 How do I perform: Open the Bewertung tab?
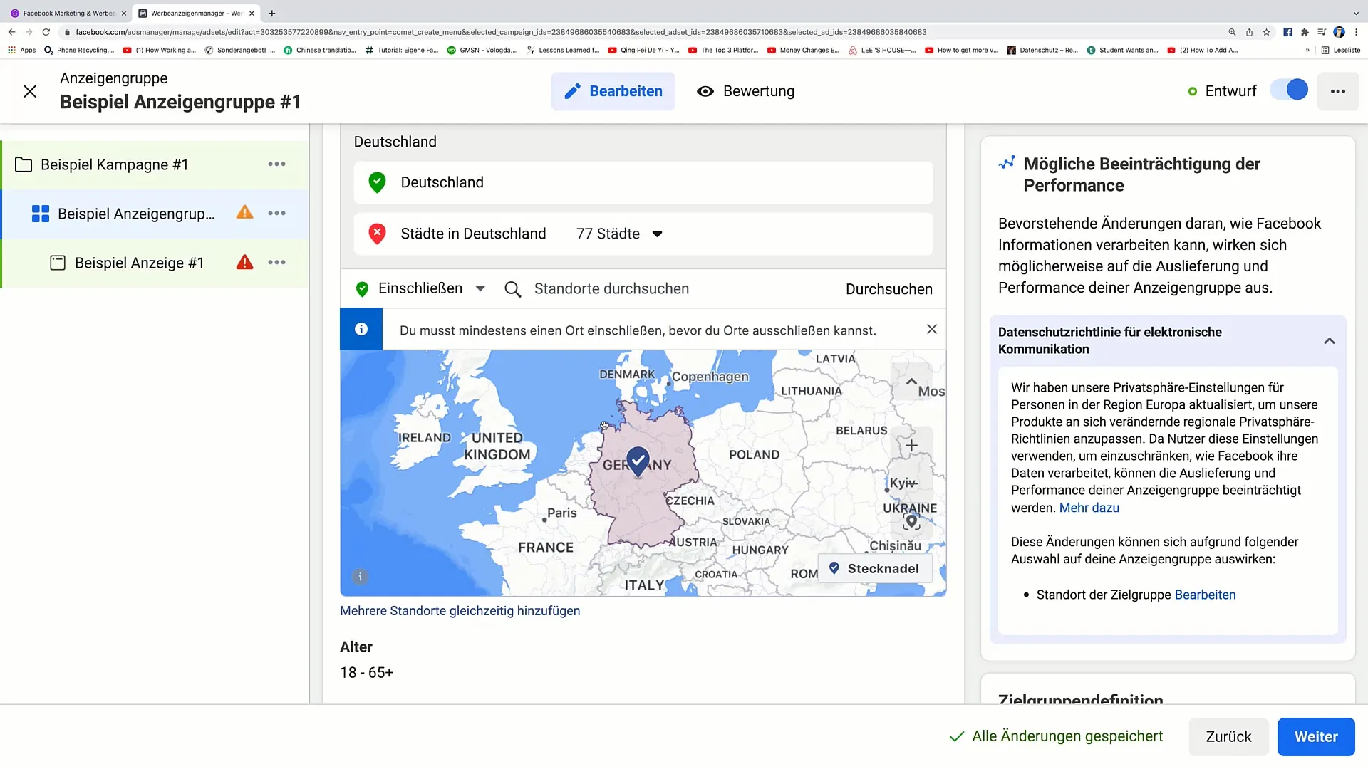[x=745, y=91]
